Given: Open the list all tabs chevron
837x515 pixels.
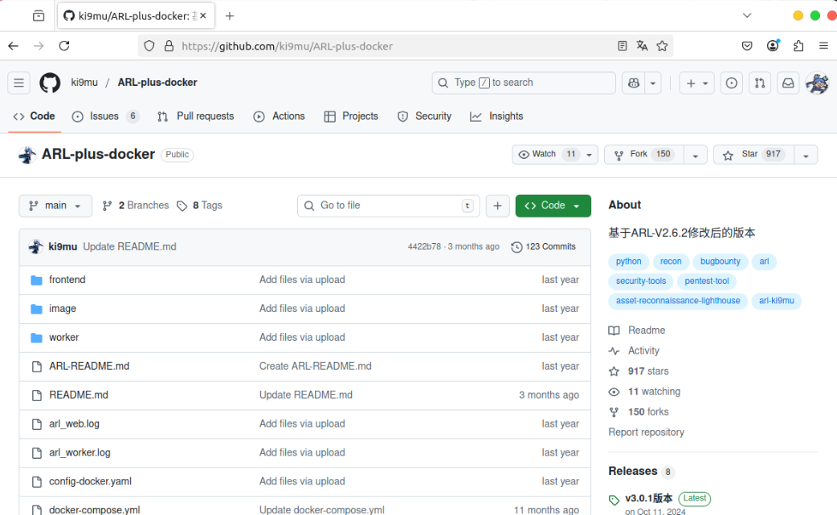Looking at the screenshot, I should (747, 15).
